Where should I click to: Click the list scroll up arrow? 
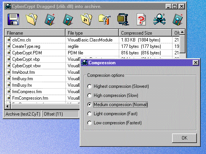click(x=182, y=32)
